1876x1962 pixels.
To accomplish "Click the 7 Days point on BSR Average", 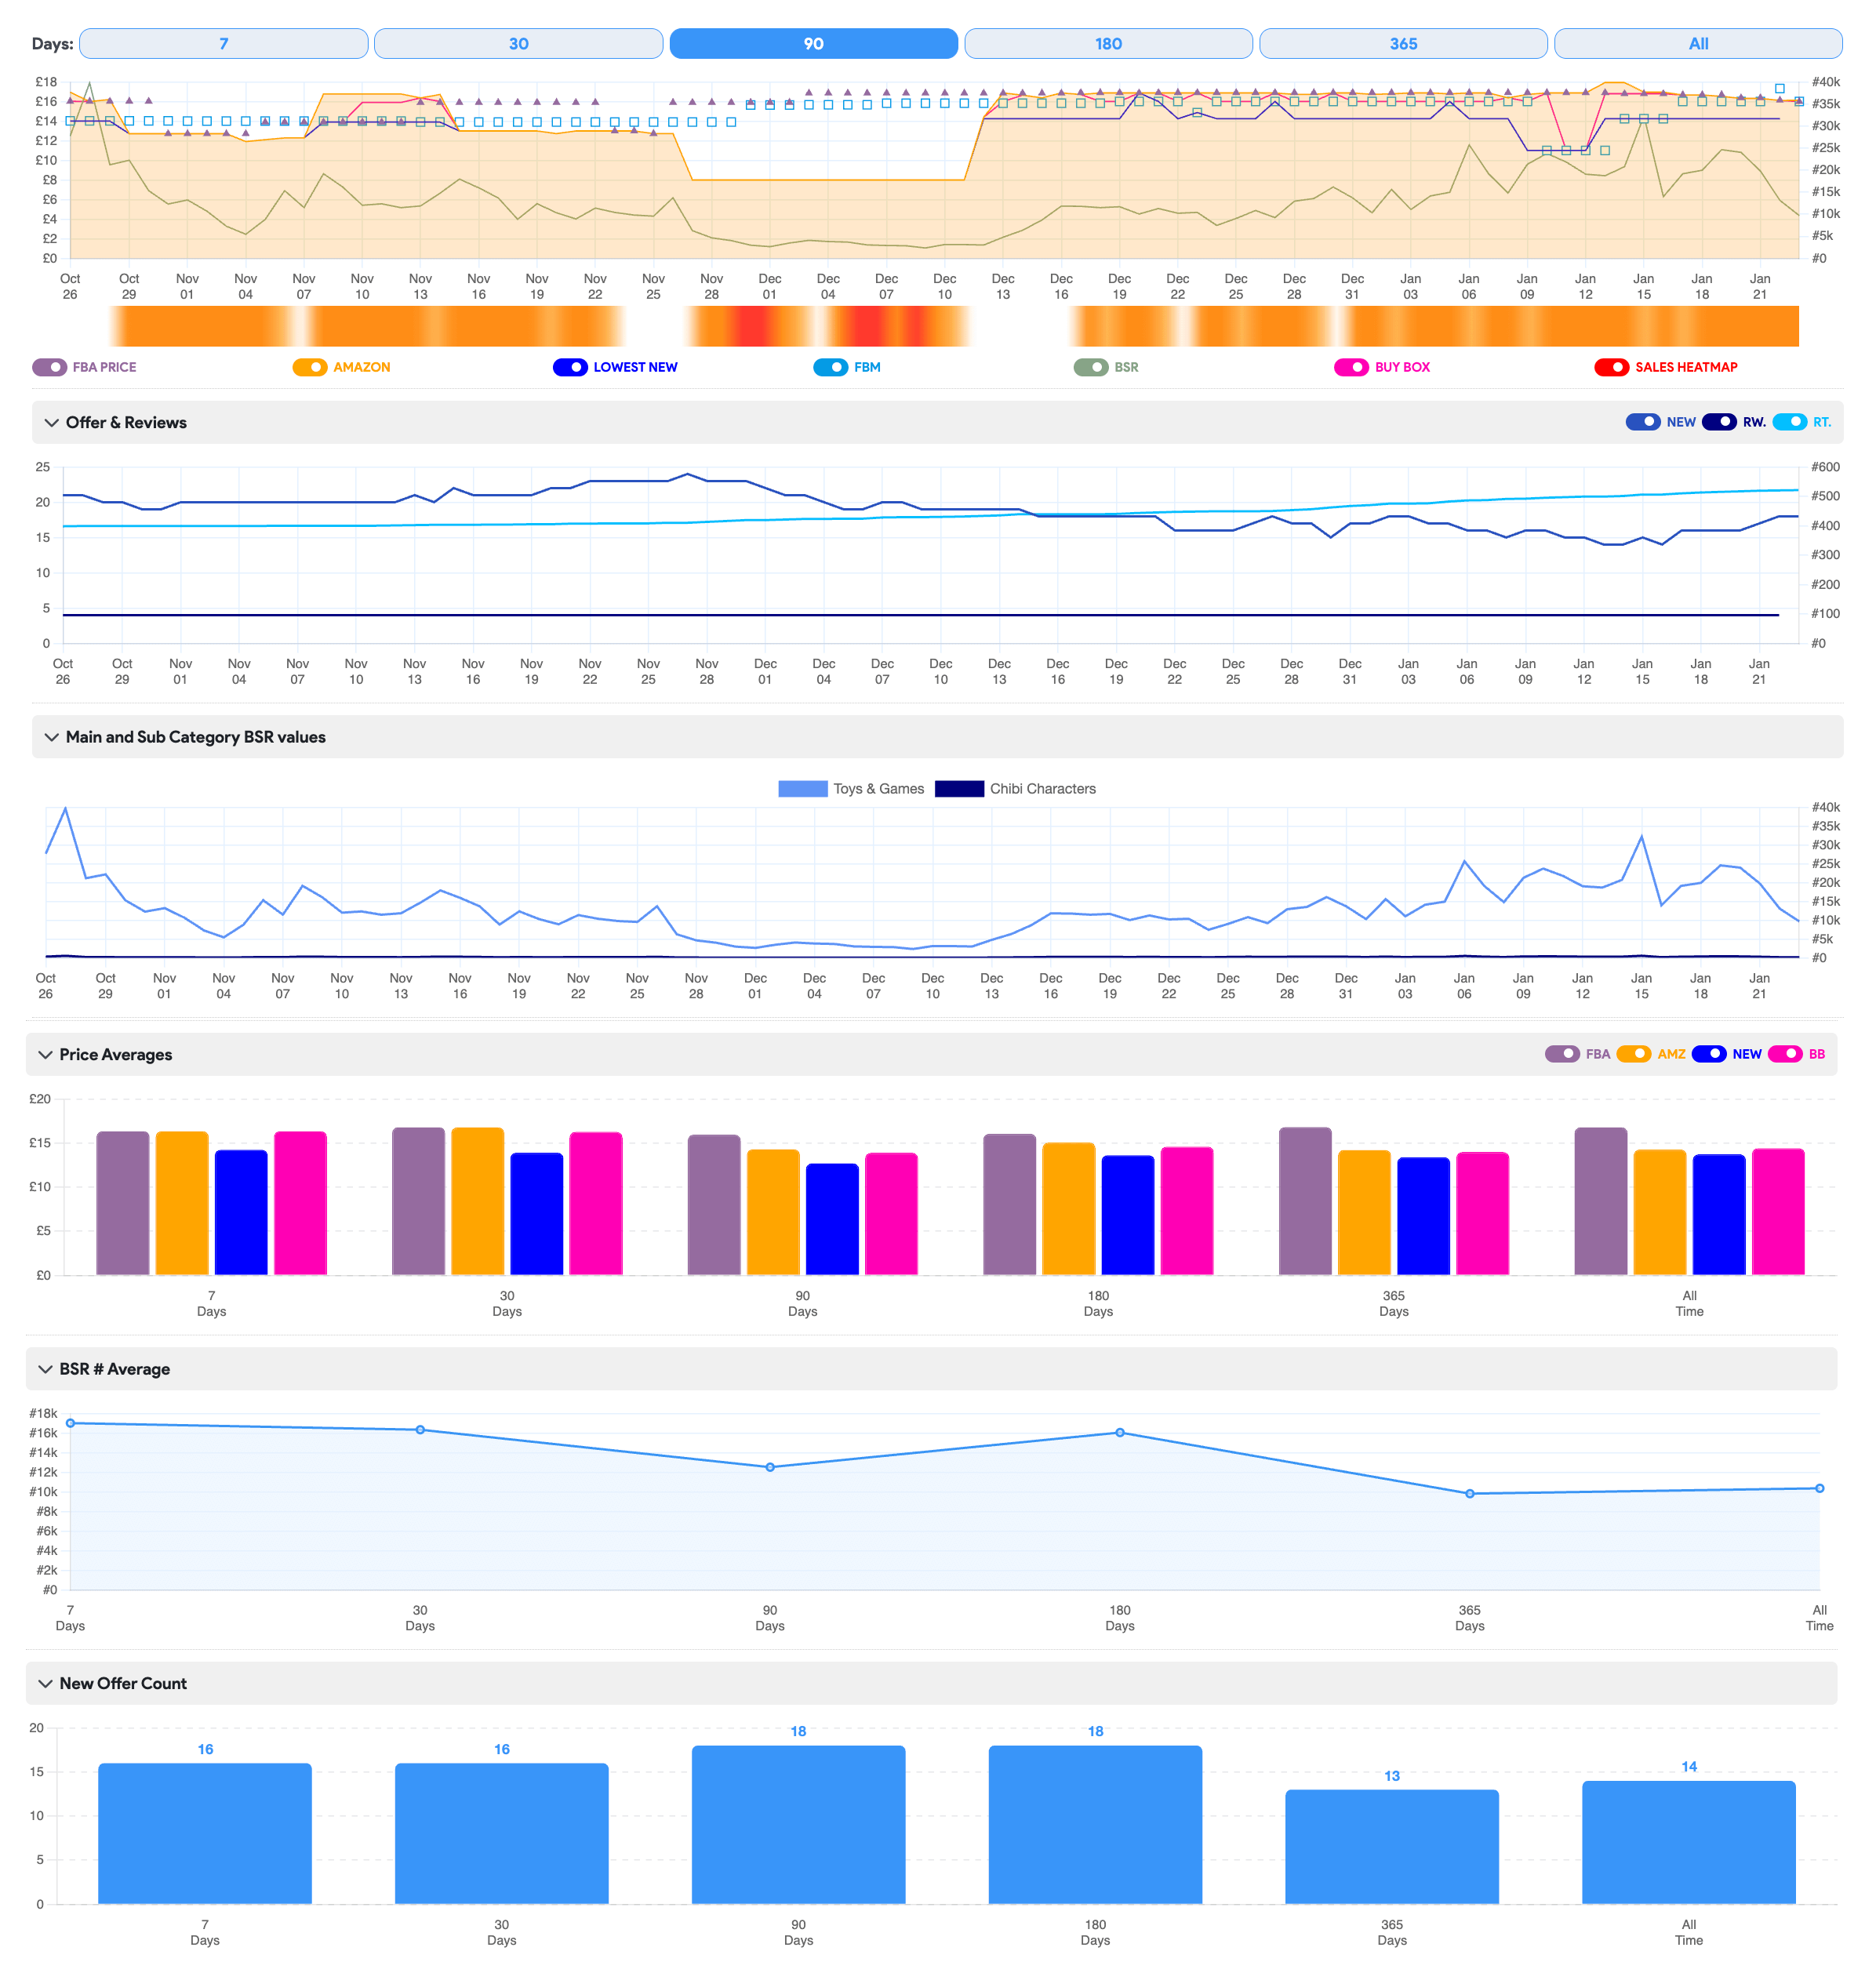I will pos(70,1423).
